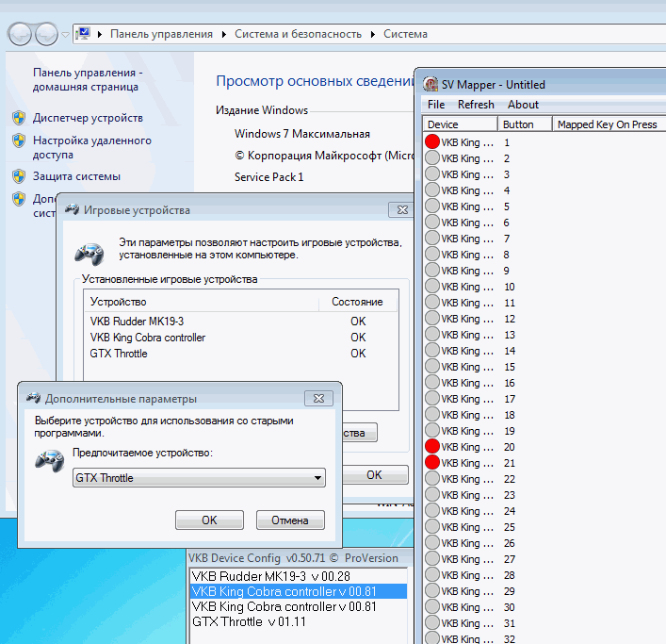Close the Дополнительные параметры dialog
This screenshot has width=666, height=644.
point(318,398)
